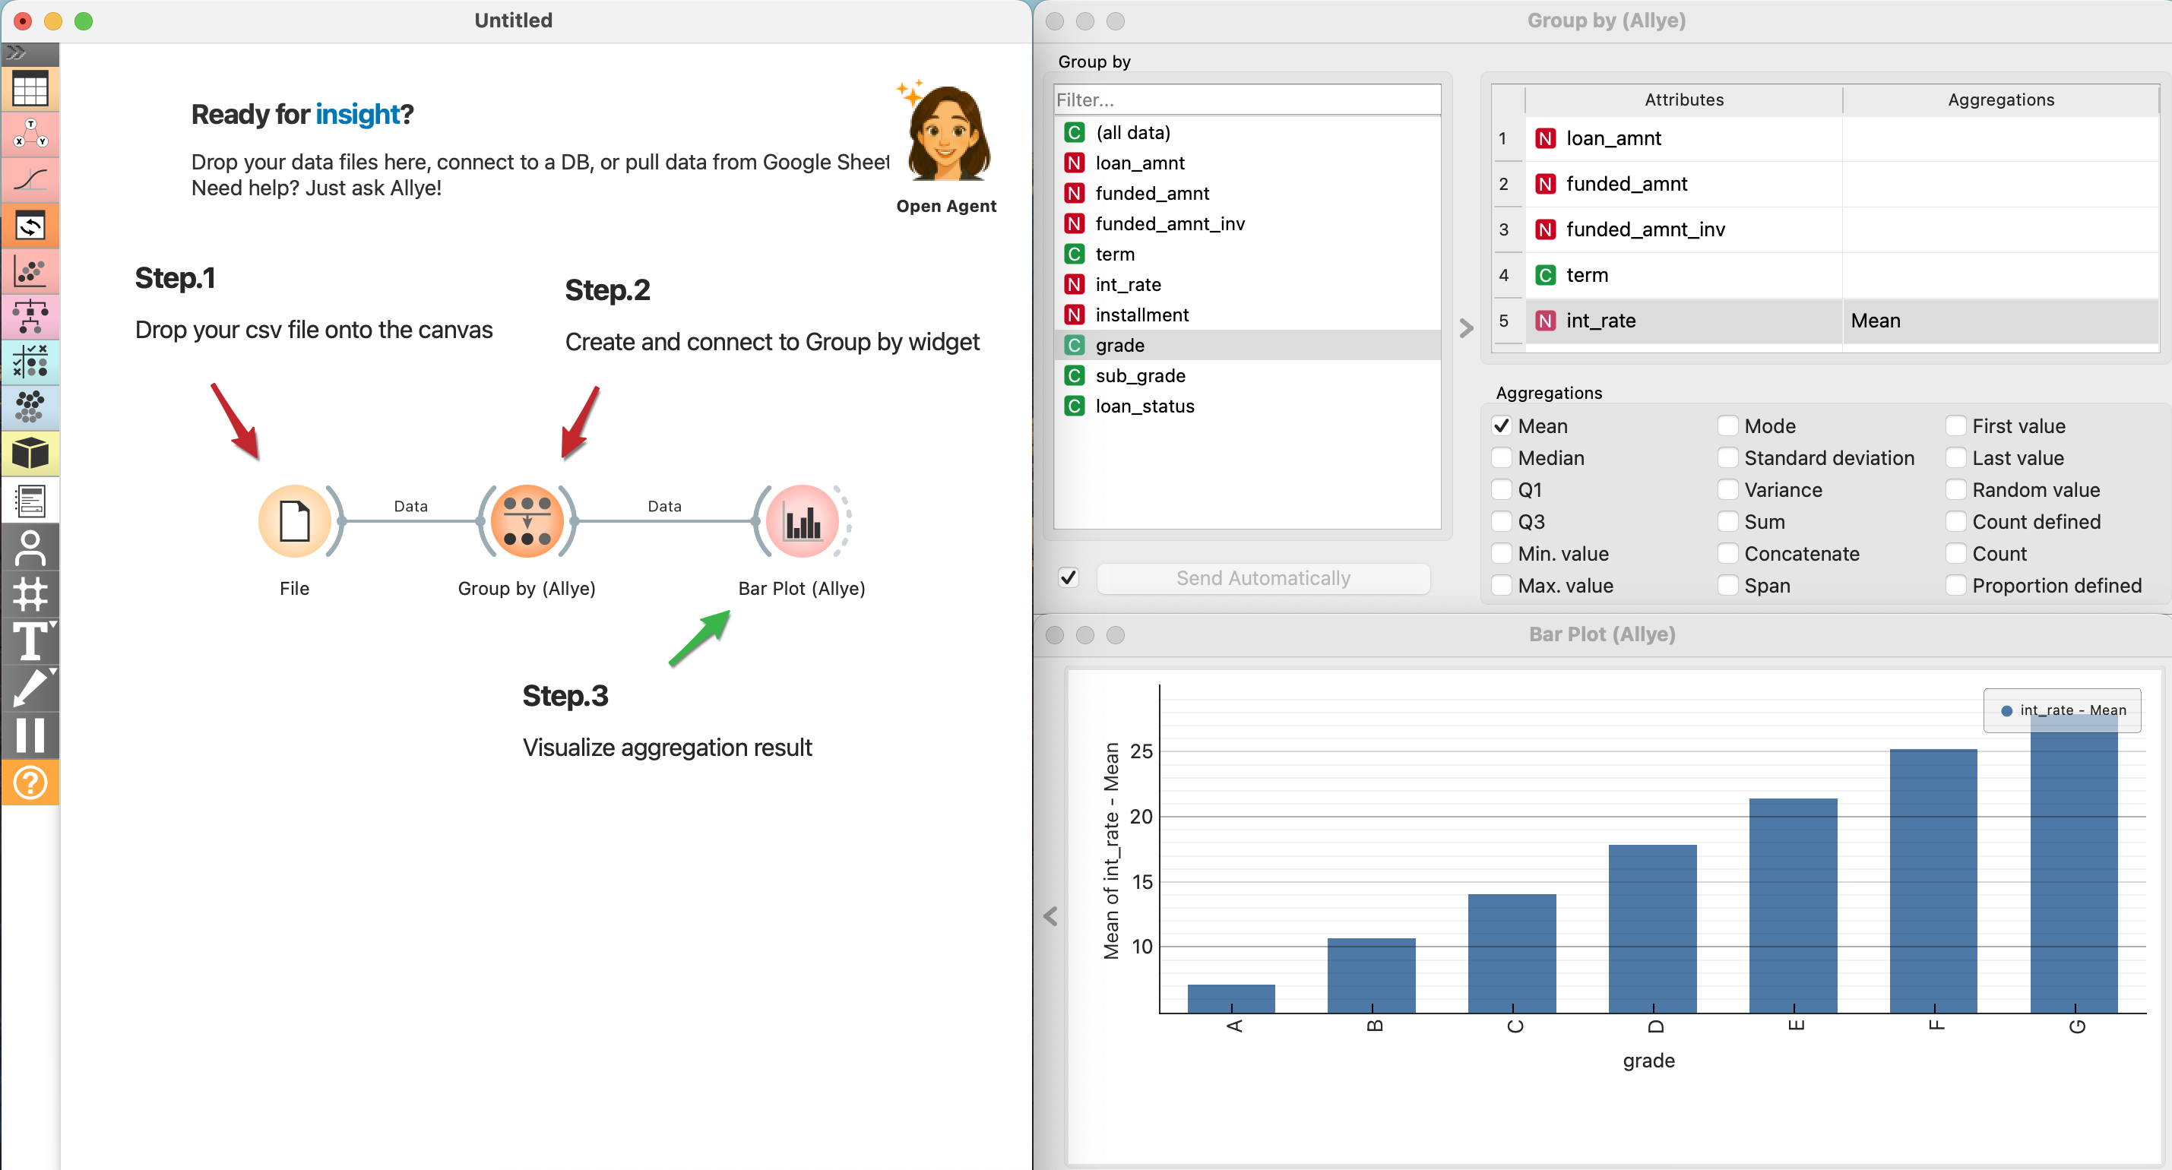Select sub_grade in Group by list
The height and width of the screenshot is (1170, 2172).
click(x=1140, y=376)
